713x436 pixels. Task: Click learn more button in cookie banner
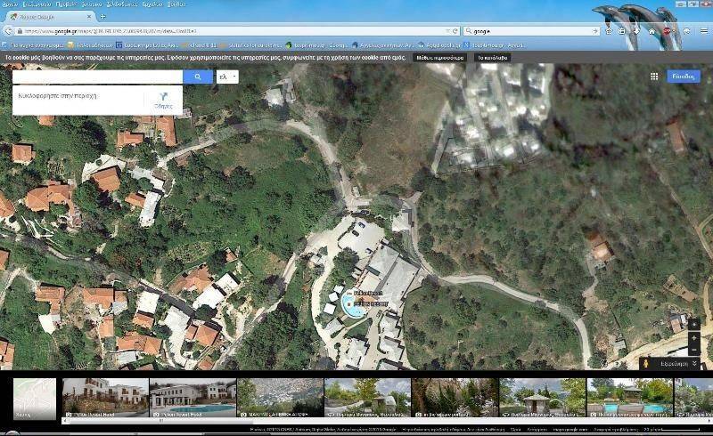pos(439,56)
